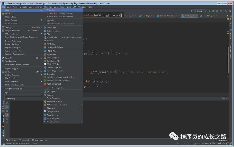Viewport: 234px width, 147px height.
Task: Click Event Log button in status bar
Action: 222,140
